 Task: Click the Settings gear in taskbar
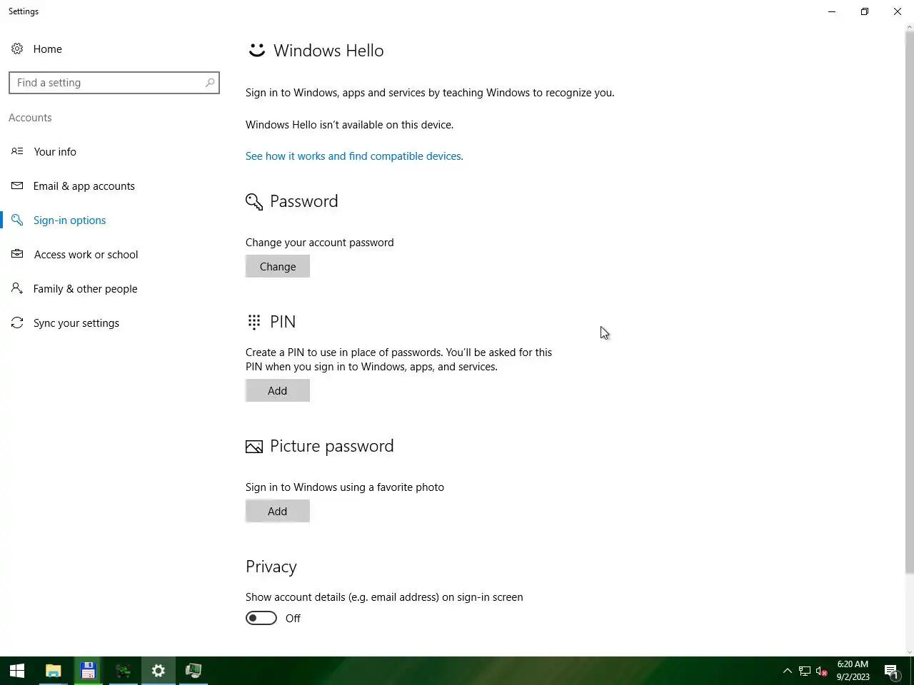[158, 671]
